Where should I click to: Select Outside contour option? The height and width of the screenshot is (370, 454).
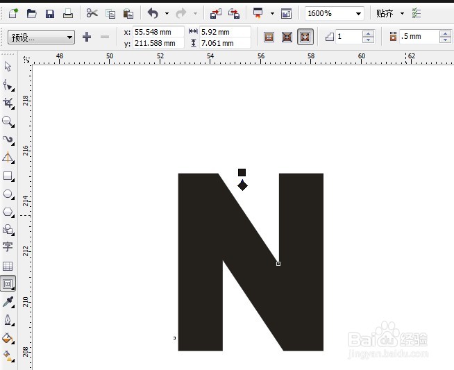305,37
